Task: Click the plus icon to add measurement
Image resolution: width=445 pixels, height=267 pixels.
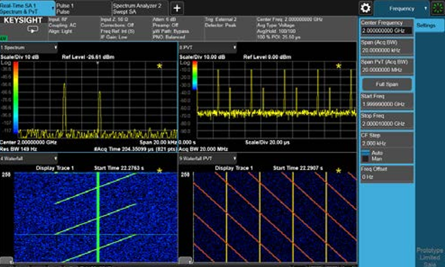Action: [177, 8]
